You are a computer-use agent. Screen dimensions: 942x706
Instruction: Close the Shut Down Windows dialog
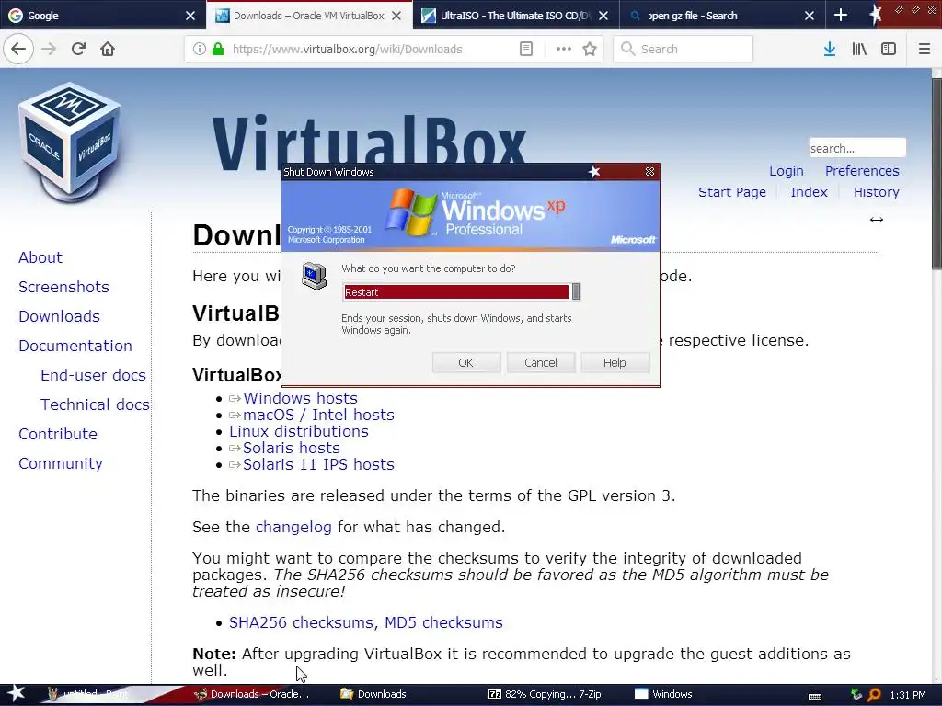tap(649, 172)
